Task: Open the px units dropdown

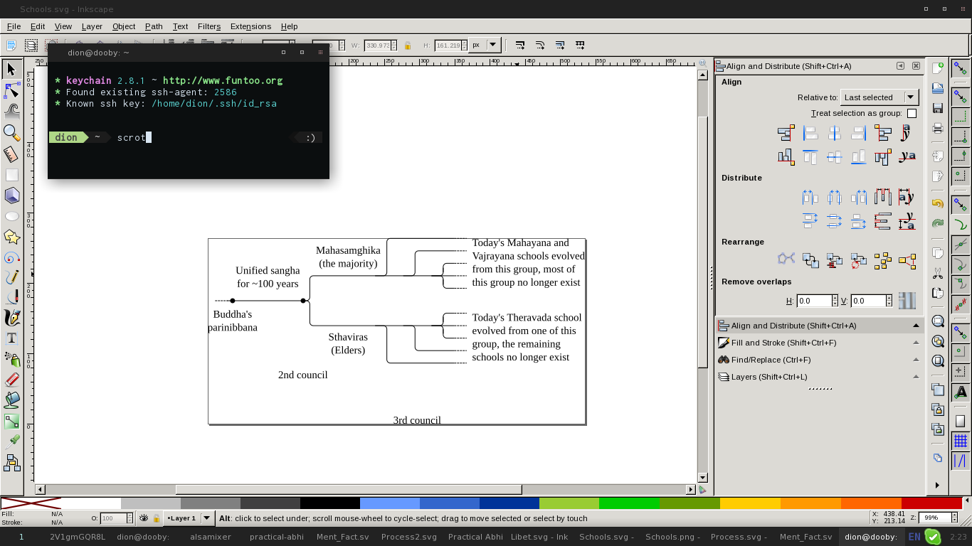Action: coord(485,45)
